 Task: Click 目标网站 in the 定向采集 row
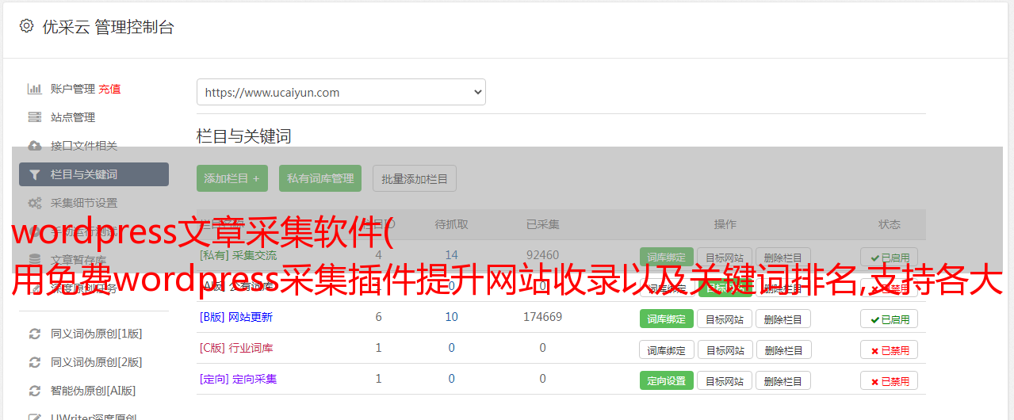pyautogui.click(x=725, y=380)
